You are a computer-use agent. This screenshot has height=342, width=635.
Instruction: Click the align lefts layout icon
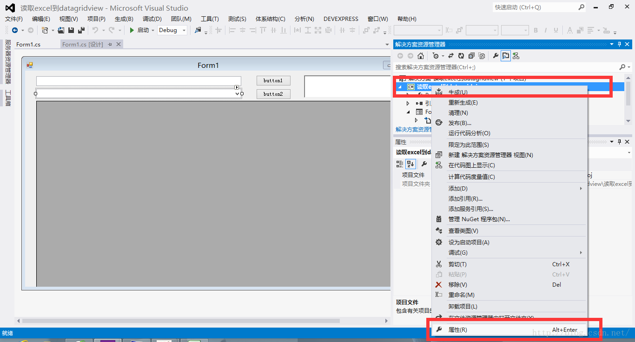232,30
